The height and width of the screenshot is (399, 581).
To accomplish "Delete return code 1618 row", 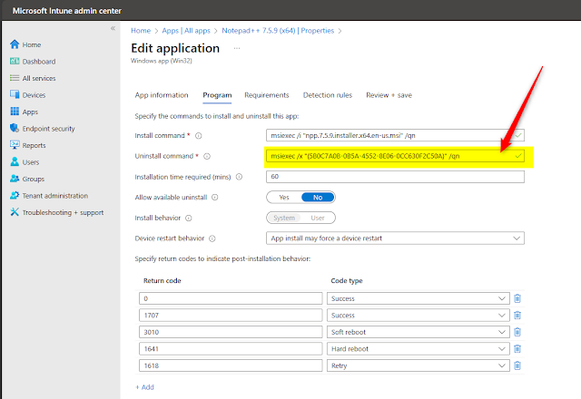I will click(517, 365).
